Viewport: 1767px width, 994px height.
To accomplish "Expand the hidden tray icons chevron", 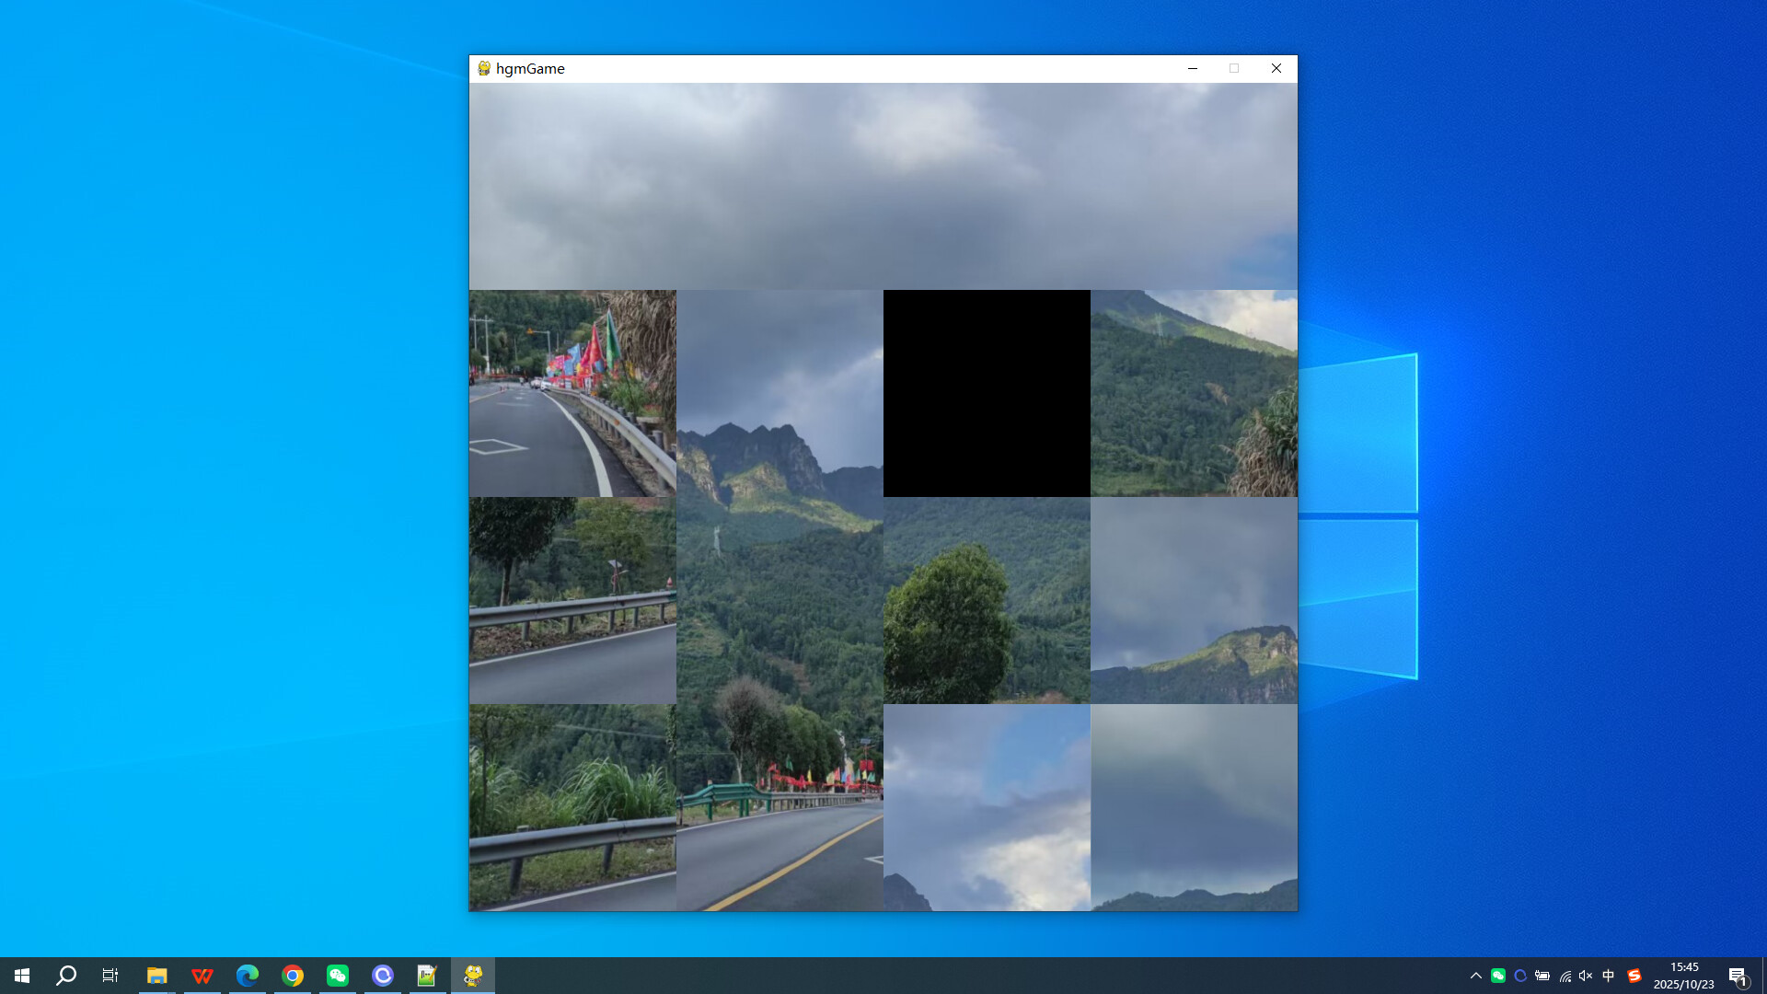I will (1476, 975).
